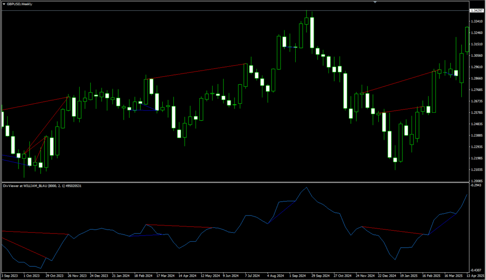Click the -0.2943 value on indicator scale
Screen dimensions: 486x280
pos(477,185)
